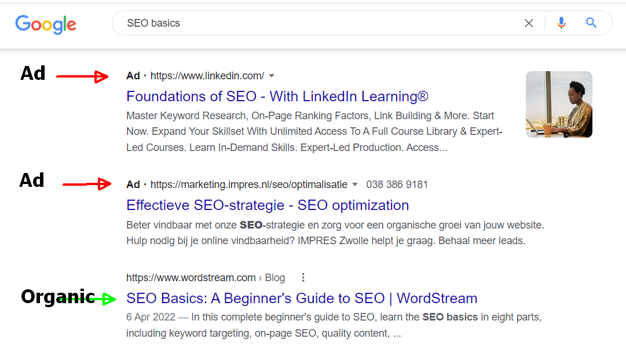The height and width of the screenshot is (361, 626).
Task: Expand the dropdown arrow next to the marketing.impres.nl URL
Action: click(355, 185)
